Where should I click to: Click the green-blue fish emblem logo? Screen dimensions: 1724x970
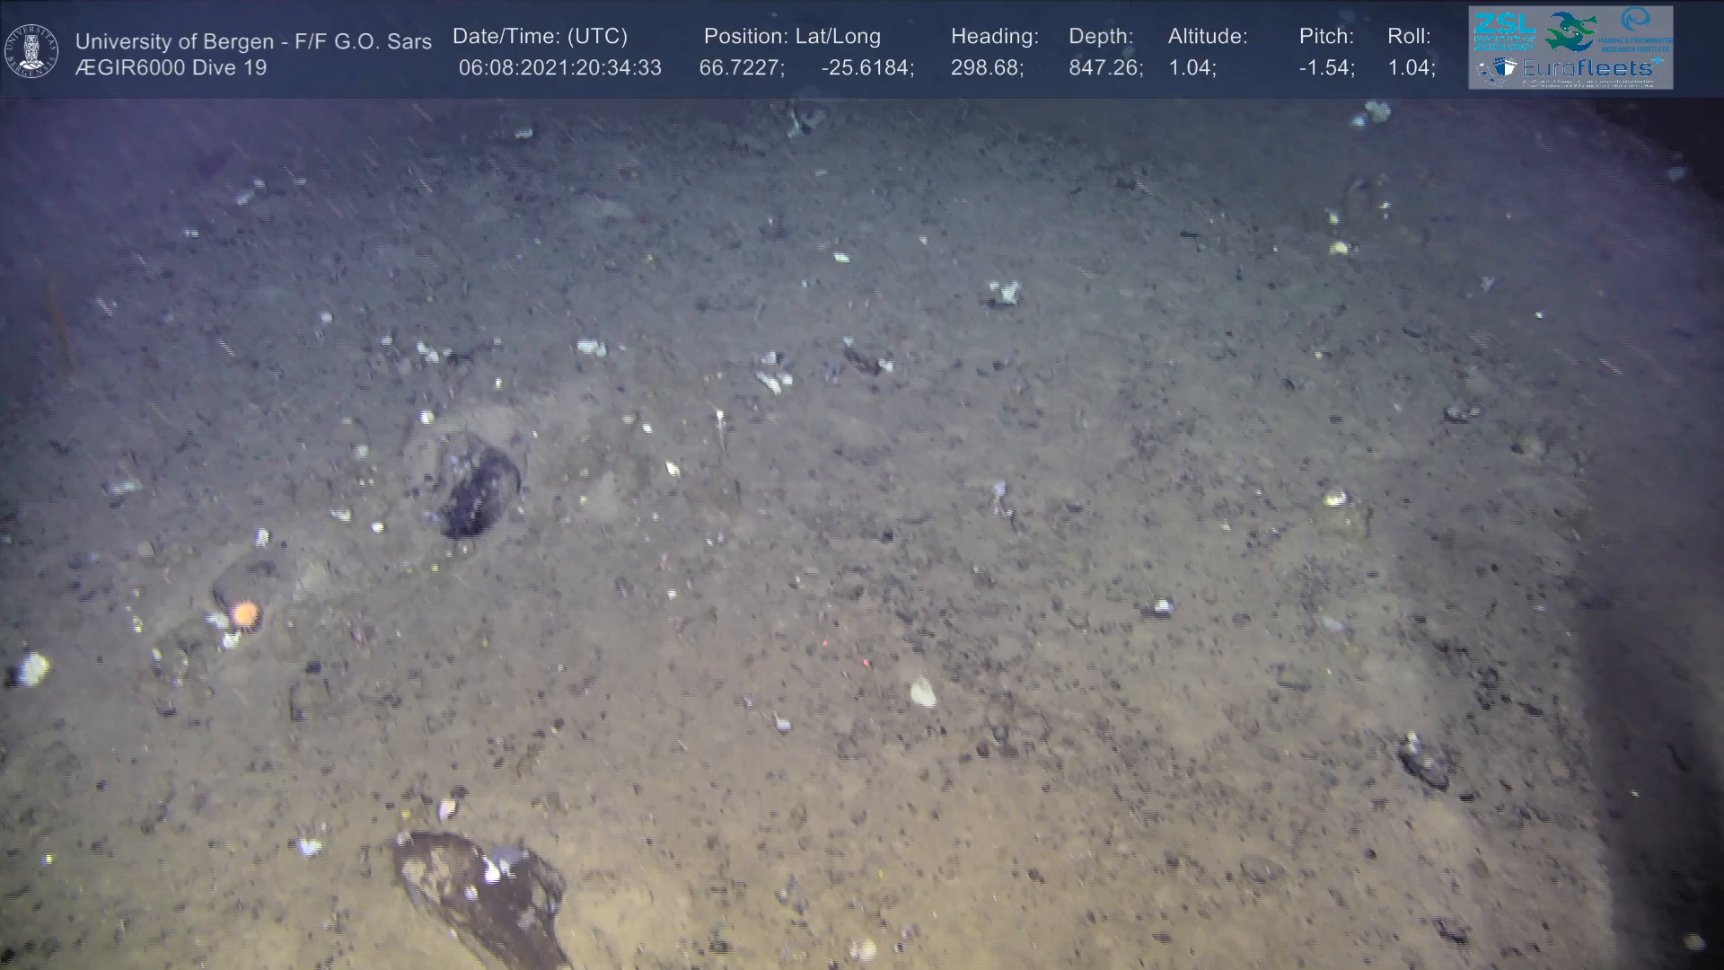pos(1570,31)
